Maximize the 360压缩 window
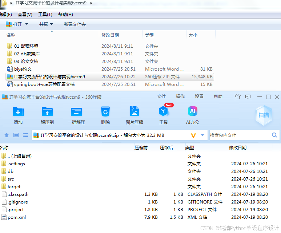This screenshot has height=233, width=281. pos(268,97)
